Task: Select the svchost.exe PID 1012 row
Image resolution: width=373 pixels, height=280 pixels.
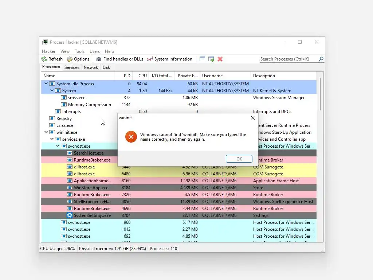Action: 178,229
